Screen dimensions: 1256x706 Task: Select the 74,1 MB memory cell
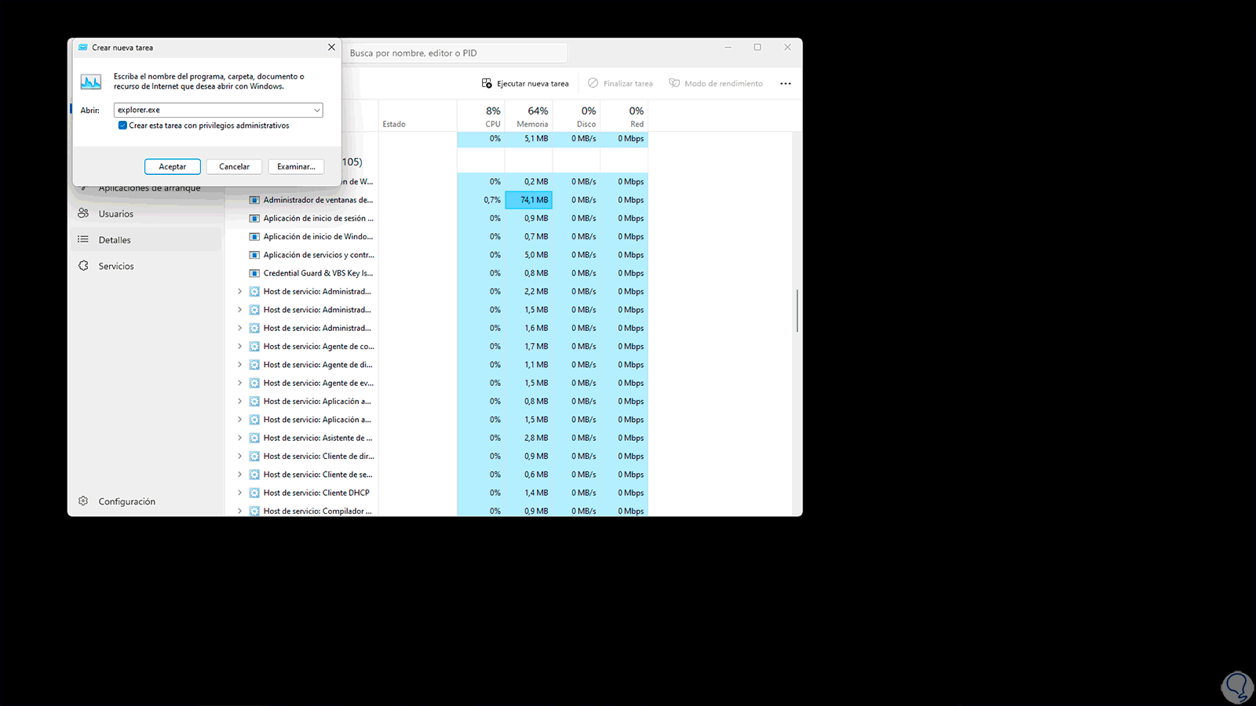click(529, 200)
